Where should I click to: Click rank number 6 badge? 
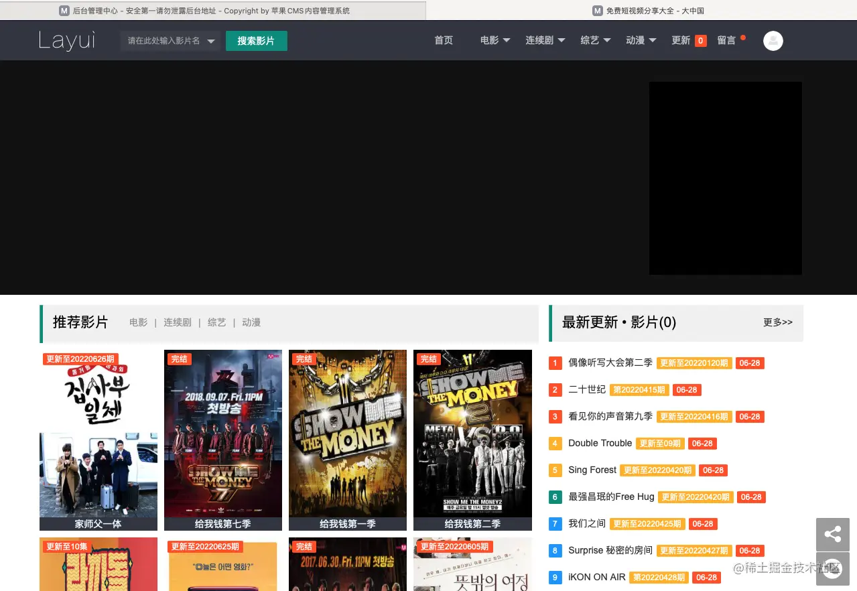point(555,497)
